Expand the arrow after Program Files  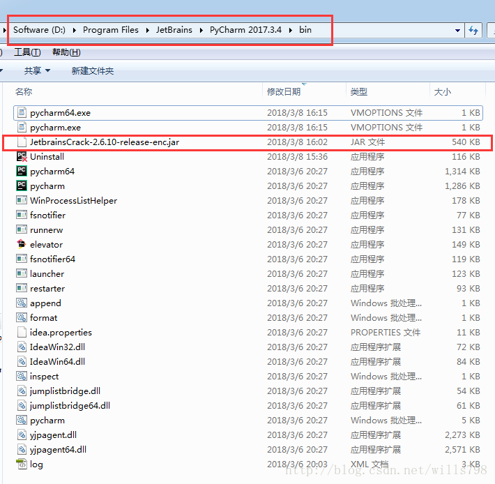click(147, 30)
